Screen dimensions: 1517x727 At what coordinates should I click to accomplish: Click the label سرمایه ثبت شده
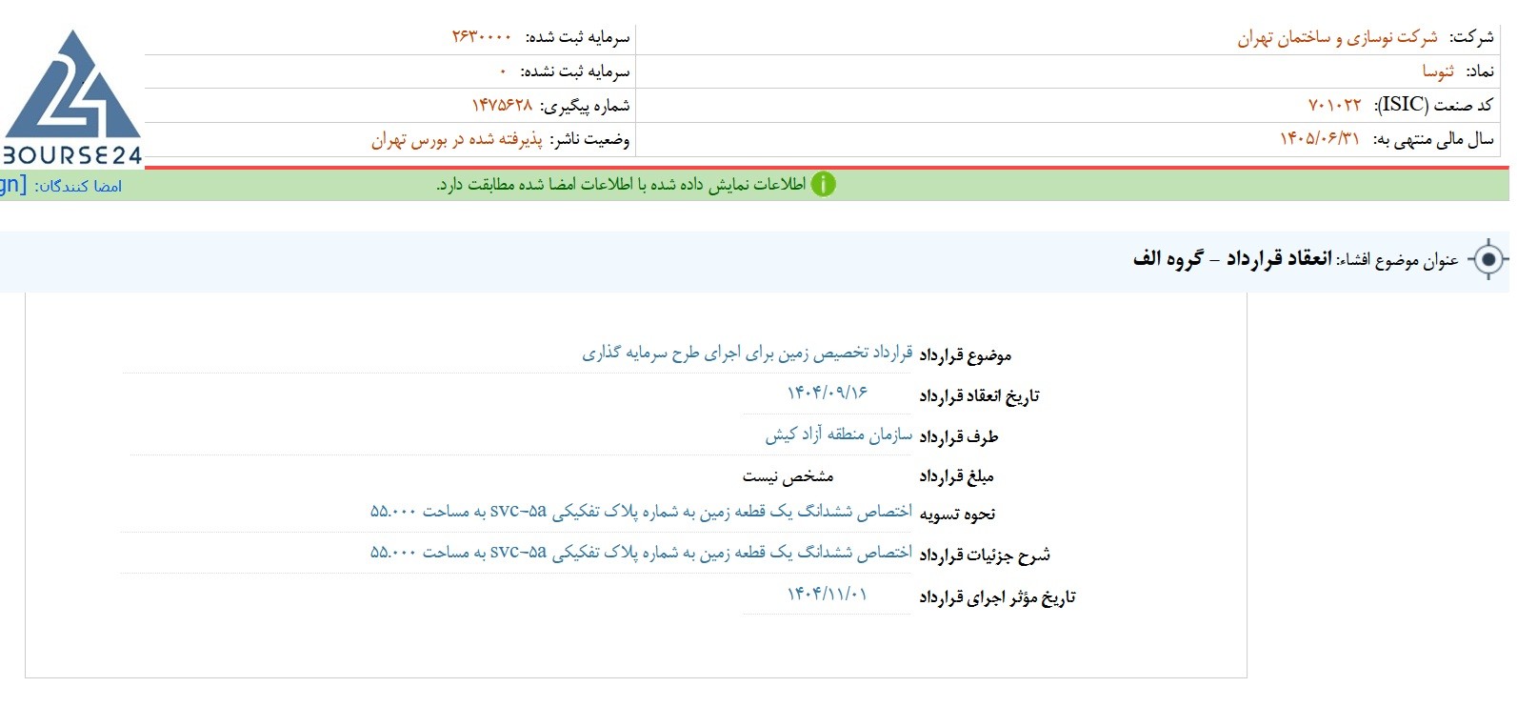[x=578, y=37]
